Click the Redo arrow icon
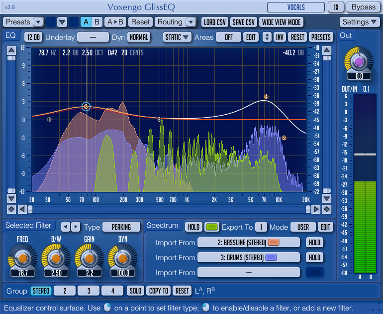 [x=73, y=22]
